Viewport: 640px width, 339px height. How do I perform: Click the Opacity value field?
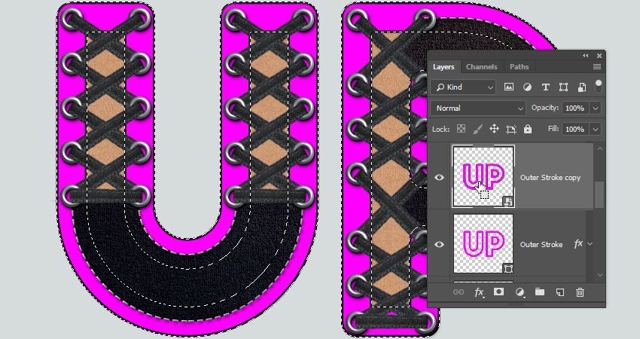(x=575, y=108)
